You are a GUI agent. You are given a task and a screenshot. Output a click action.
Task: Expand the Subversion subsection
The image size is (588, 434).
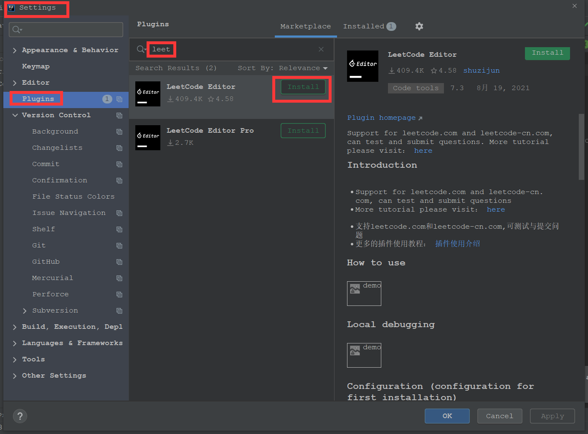[x=25, y=311]
